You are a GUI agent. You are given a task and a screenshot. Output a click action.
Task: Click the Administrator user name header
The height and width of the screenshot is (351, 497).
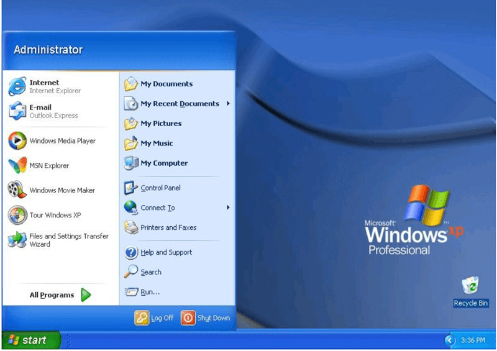48,50
